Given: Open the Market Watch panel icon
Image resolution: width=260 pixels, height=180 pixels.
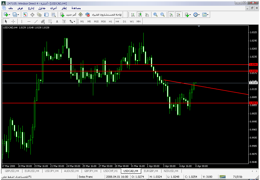Looking at the screenshot, I should coord(25,15).
